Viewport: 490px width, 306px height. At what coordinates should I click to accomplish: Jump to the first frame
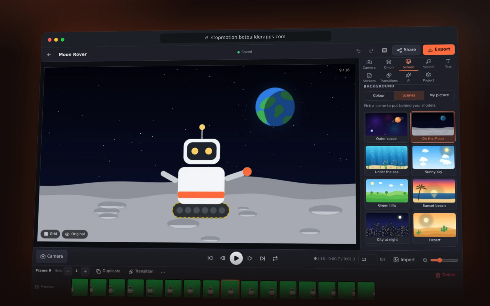(x=210, y=258)
